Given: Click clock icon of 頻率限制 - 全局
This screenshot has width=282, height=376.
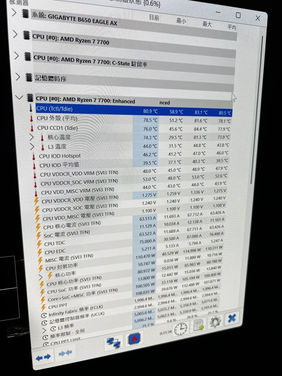Looking at the screenshot, I should coord(45,337).
